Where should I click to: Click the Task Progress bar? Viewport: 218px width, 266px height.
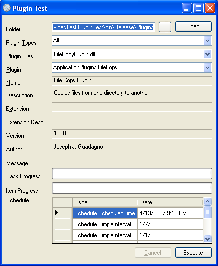(x=132, y=173)
